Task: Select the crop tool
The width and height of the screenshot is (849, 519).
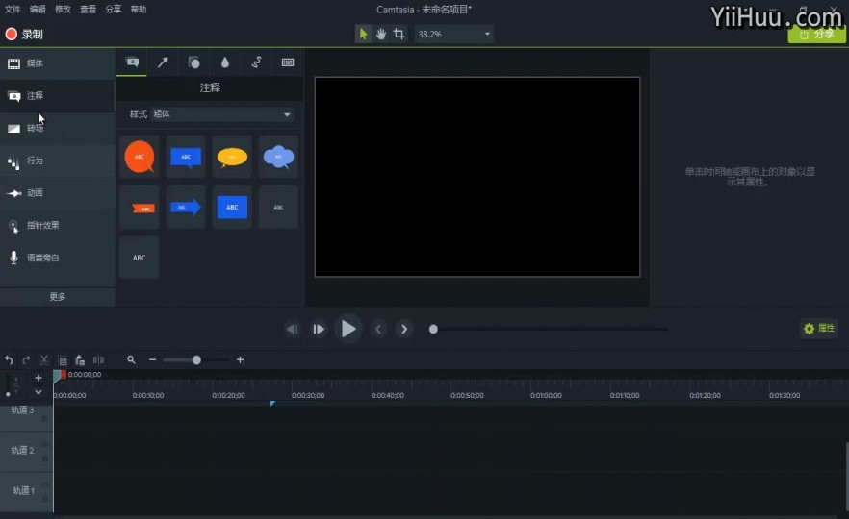Action: (399, 34)
